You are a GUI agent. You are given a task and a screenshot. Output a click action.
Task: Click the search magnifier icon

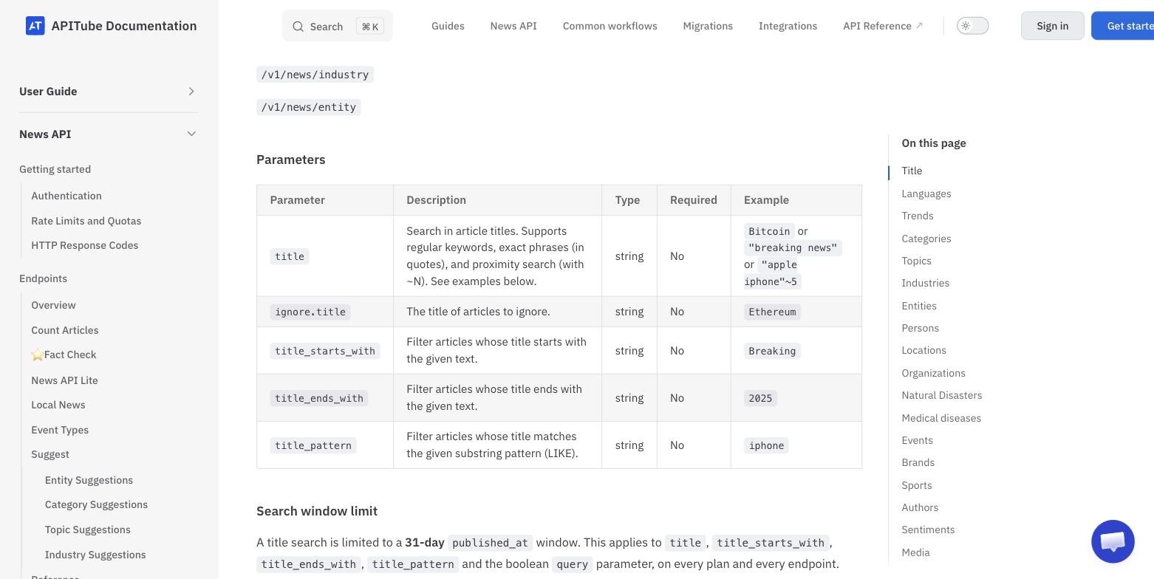pyautogui.click(x=298, y=27)
